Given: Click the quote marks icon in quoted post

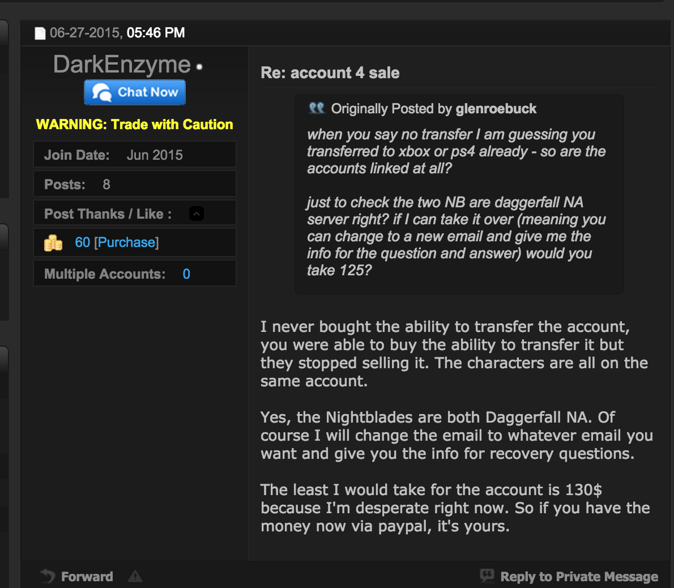Looking at the screenshot, I should [317, 108].
